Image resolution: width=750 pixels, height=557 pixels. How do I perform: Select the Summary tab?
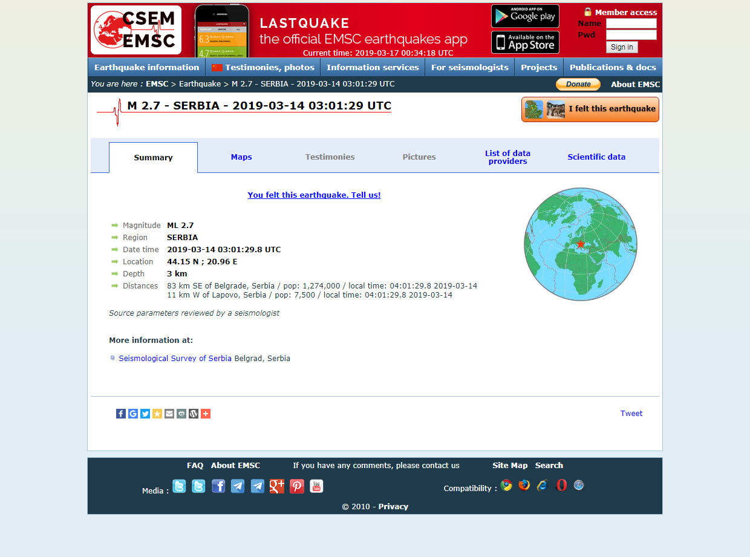coord(153,157)
